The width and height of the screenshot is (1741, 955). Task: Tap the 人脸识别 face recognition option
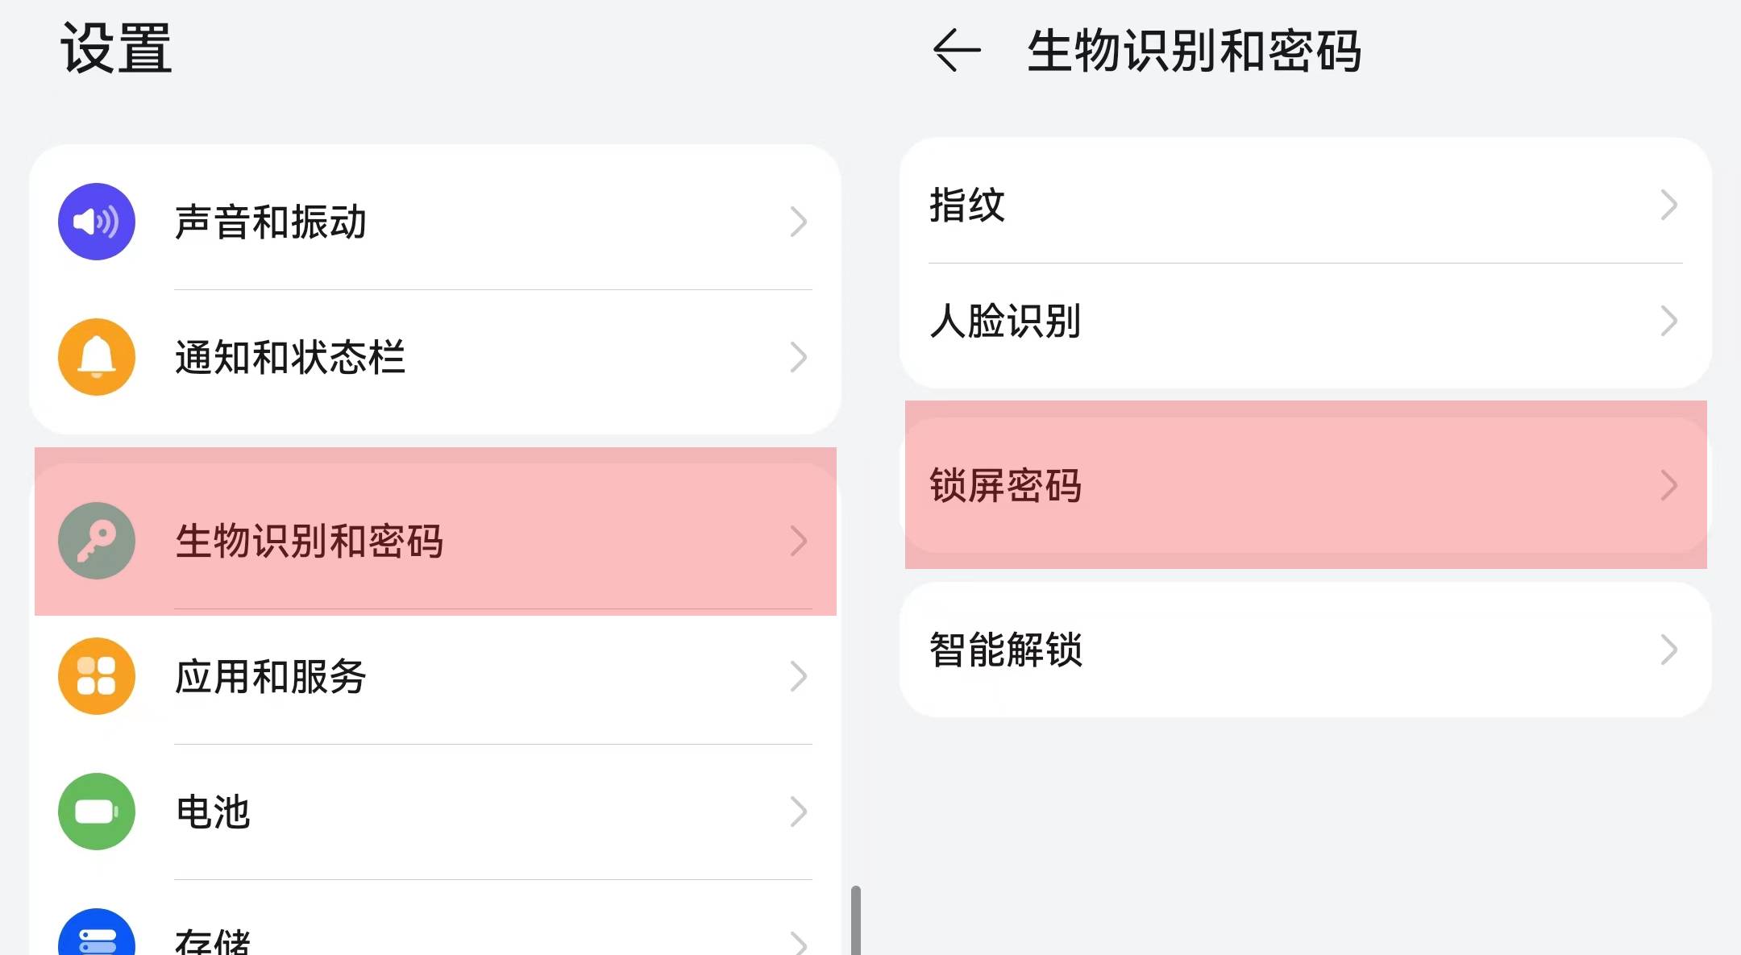tap(1005, 321)
